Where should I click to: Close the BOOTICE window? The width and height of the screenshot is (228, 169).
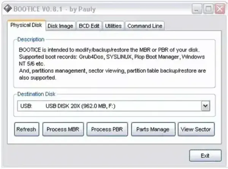click(219, 9)
